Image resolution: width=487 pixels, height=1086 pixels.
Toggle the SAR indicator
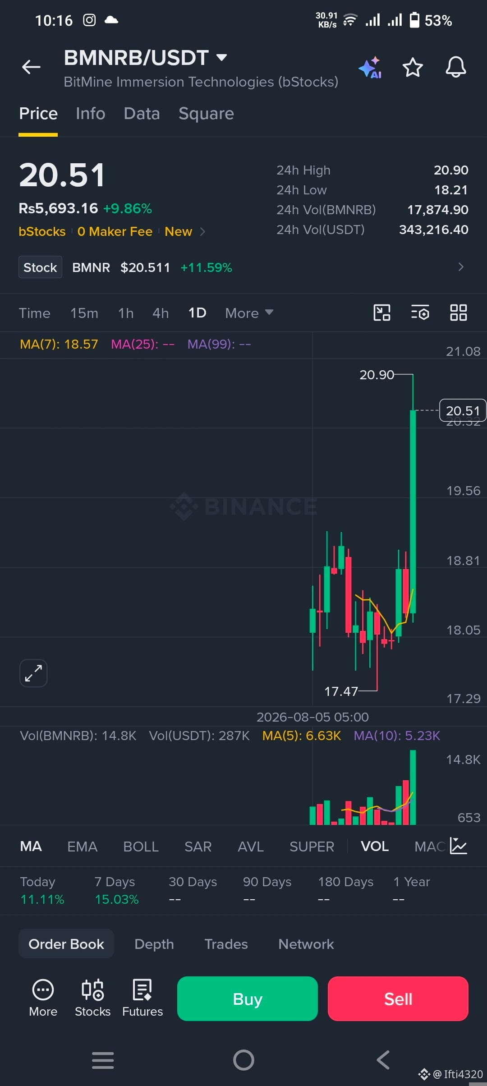click(x=198, y=847)
